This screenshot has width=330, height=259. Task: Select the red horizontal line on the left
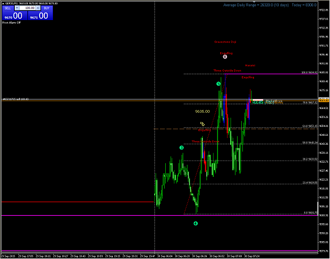click(x=78, y=202)
